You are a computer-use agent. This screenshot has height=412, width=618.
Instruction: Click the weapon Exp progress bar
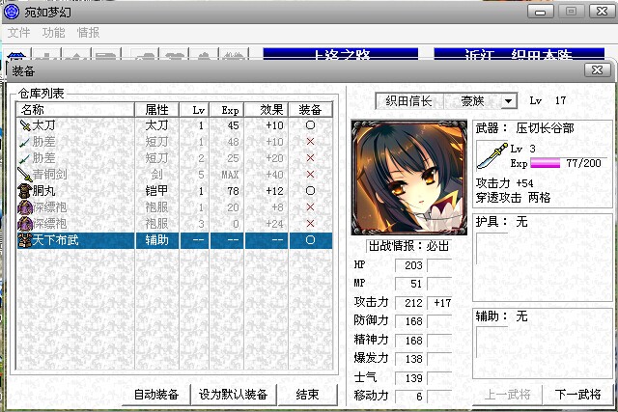[x=546, y=164]
